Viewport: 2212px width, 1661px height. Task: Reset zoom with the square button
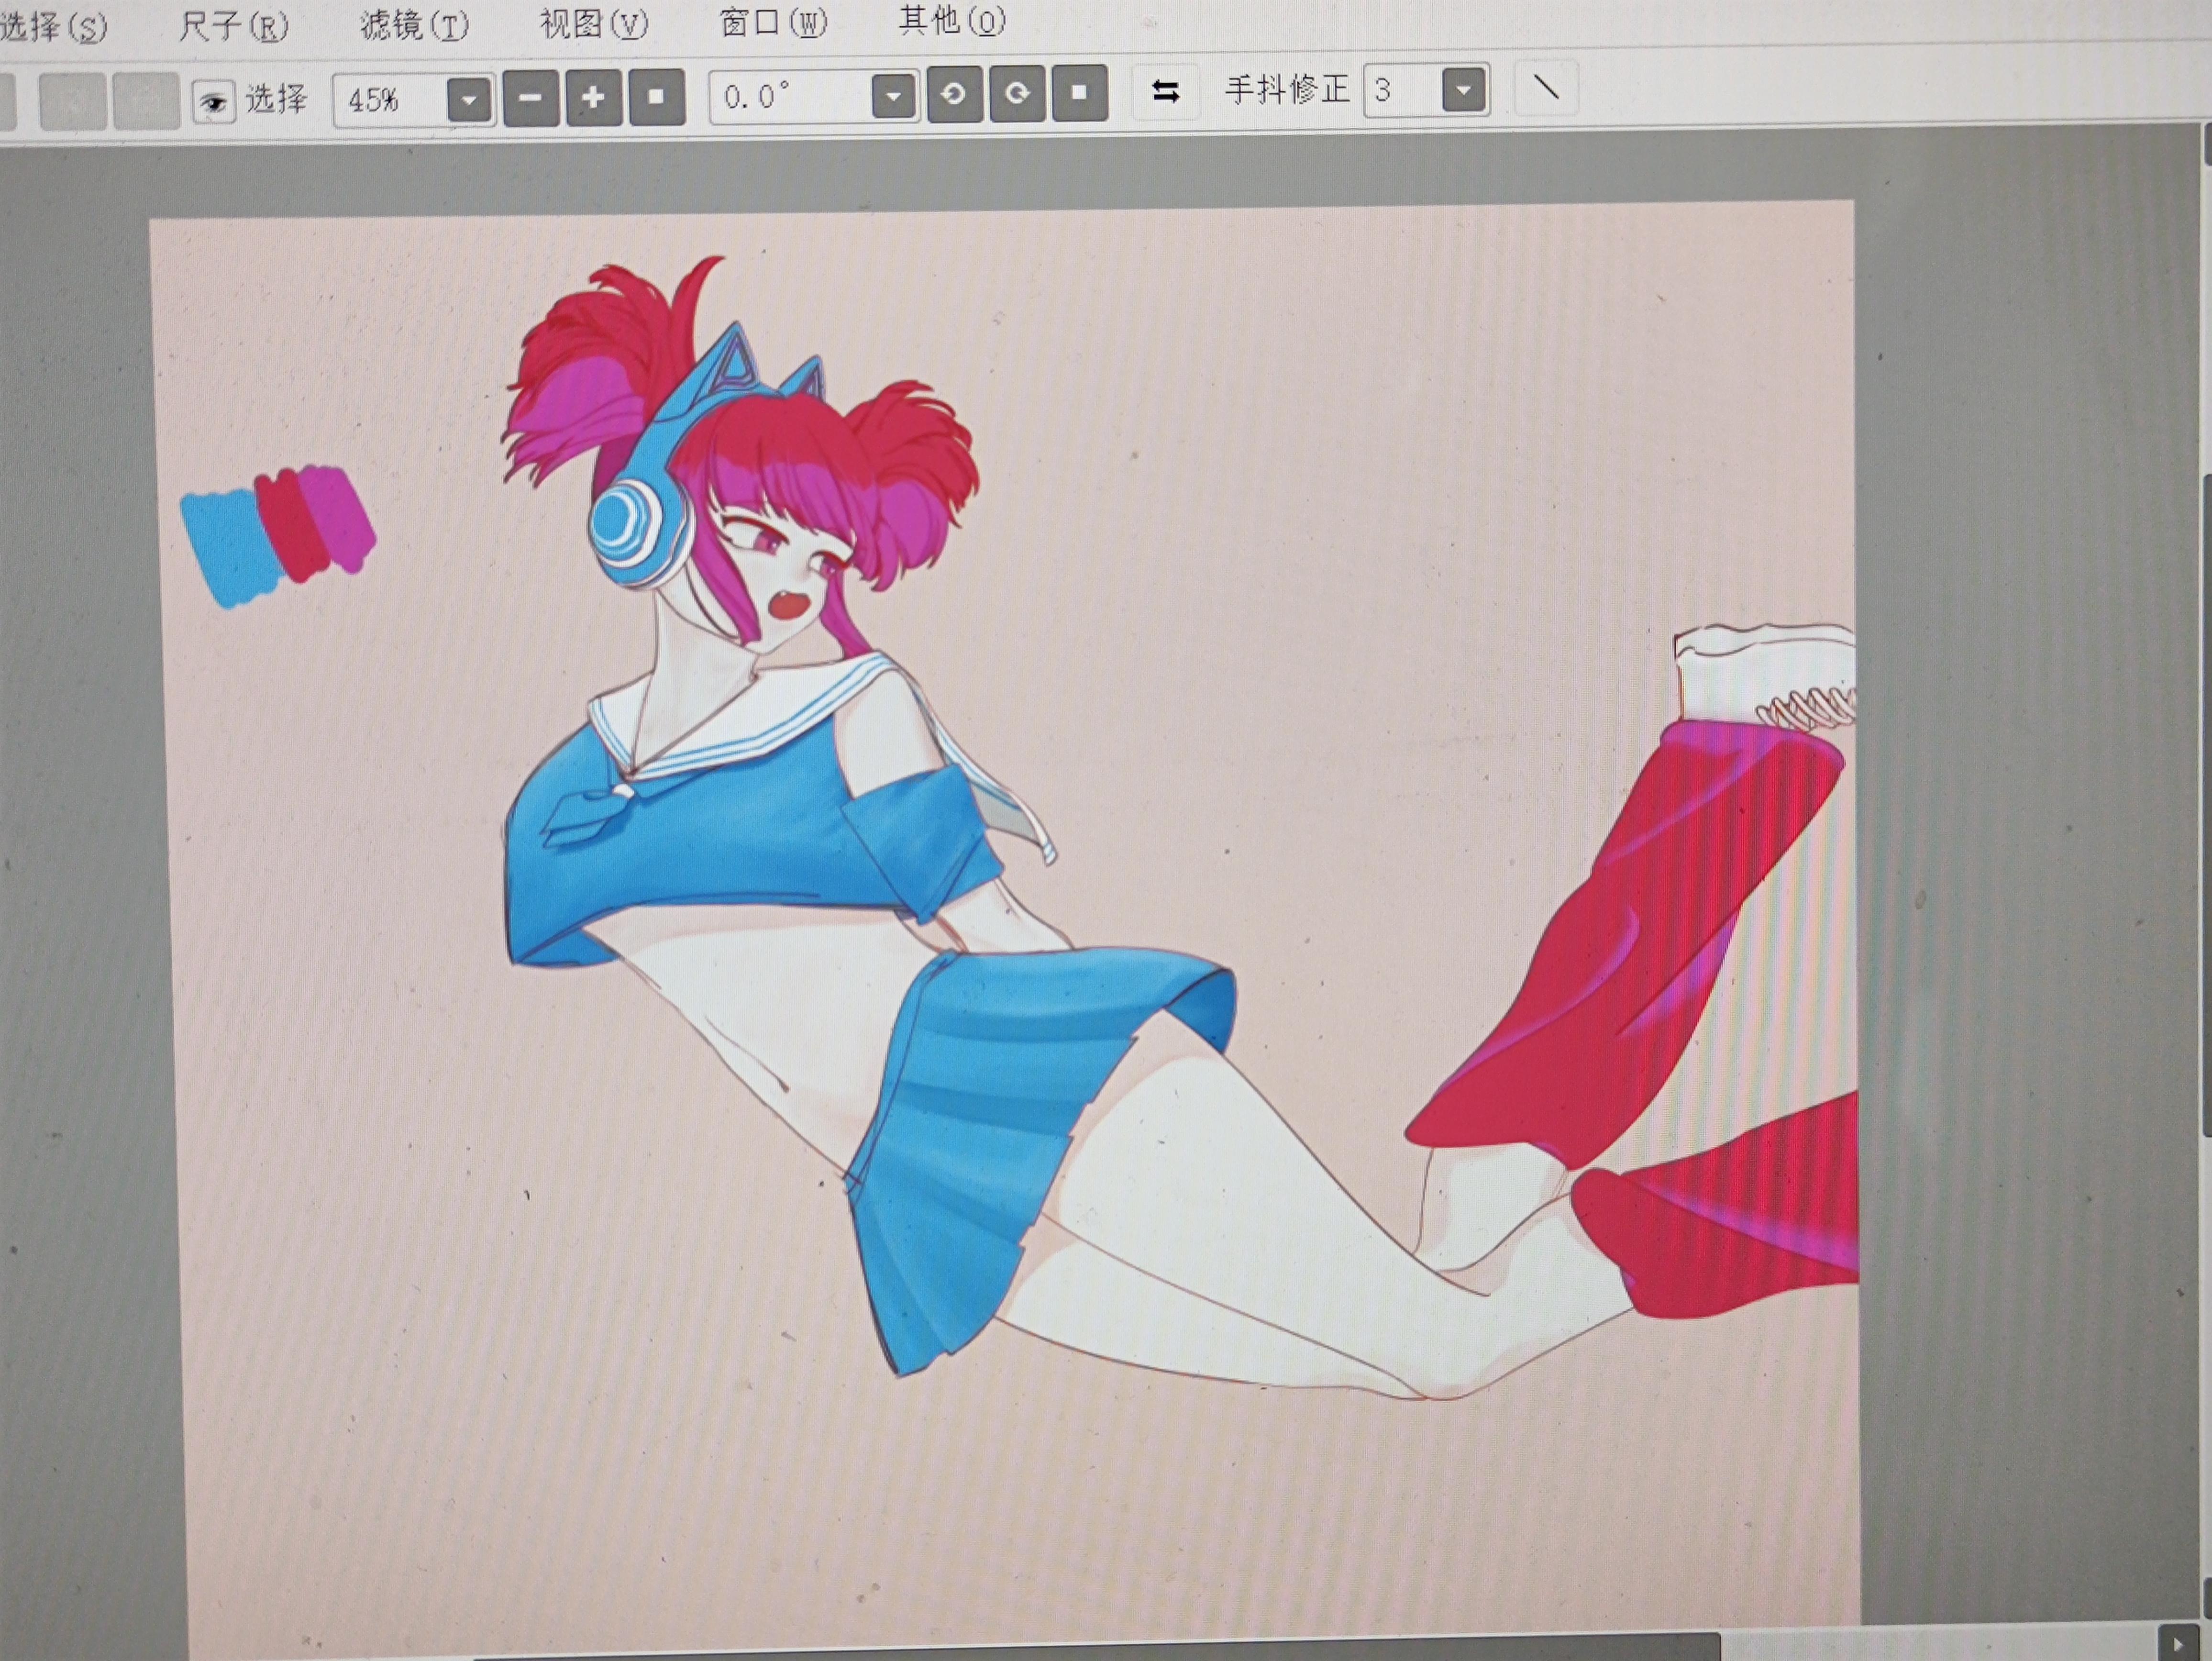coord(656,97)
